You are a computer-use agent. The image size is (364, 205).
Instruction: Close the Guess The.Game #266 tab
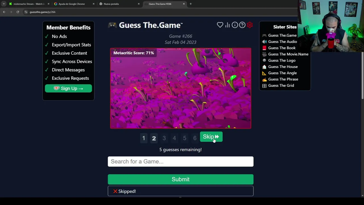click(184, 4)
